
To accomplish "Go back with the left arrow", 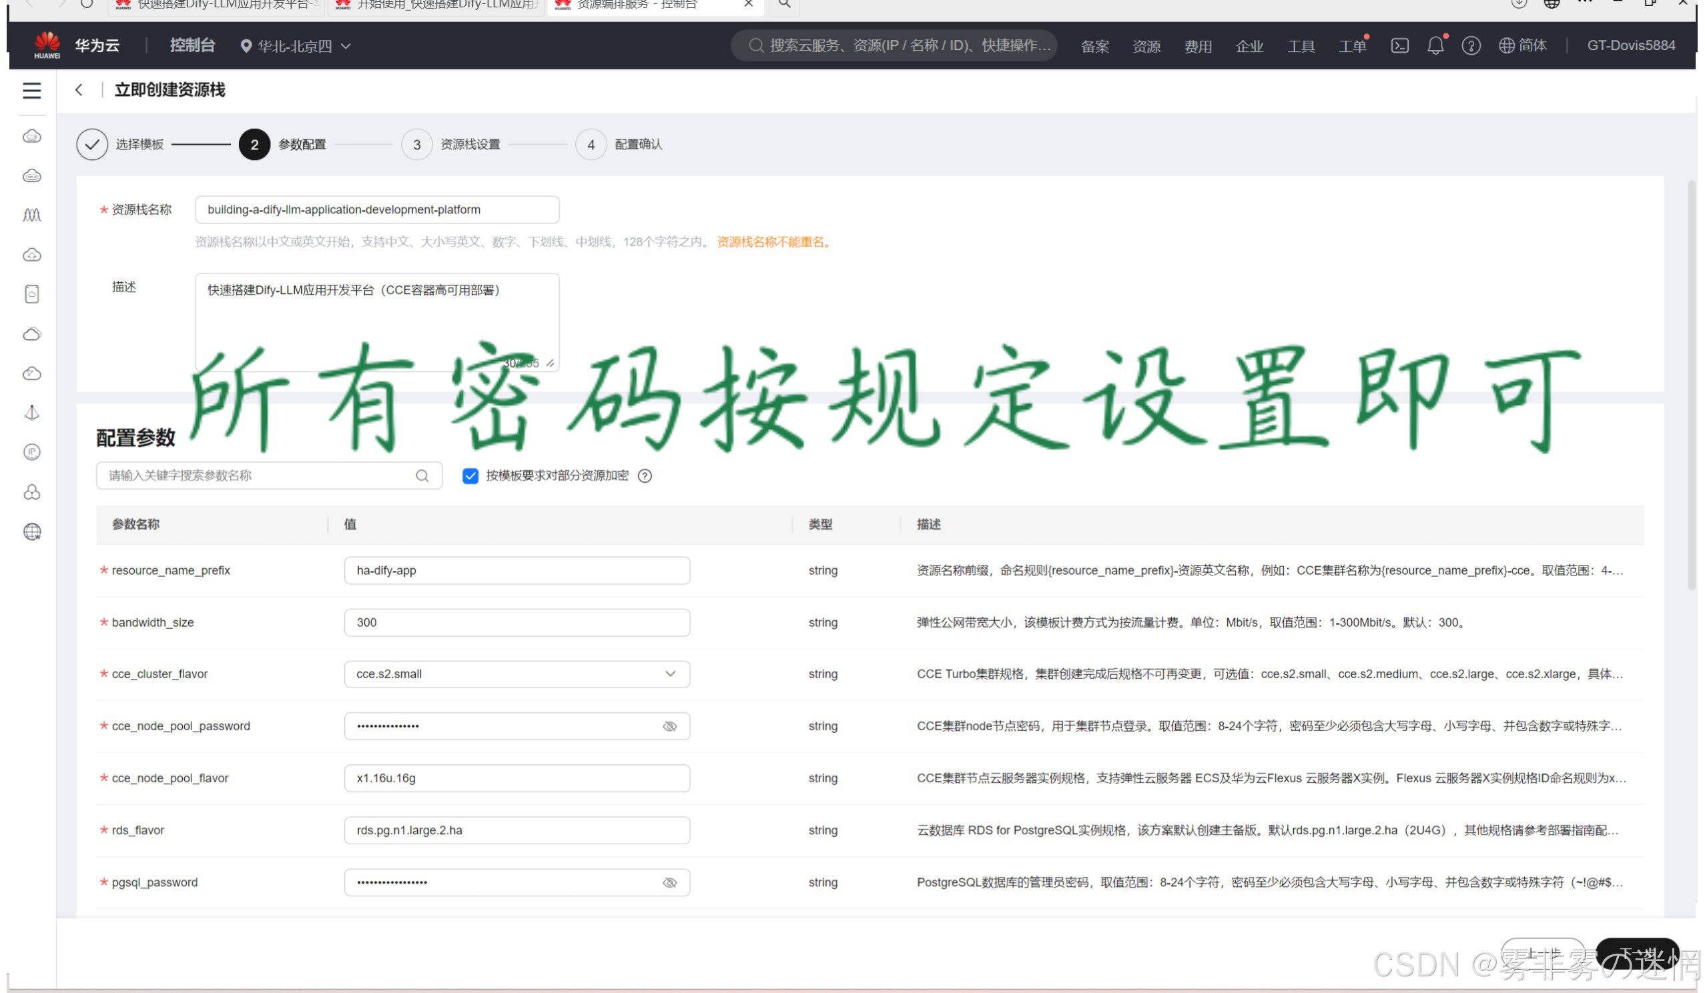I will pyautogui.click(x=79, y=90).
